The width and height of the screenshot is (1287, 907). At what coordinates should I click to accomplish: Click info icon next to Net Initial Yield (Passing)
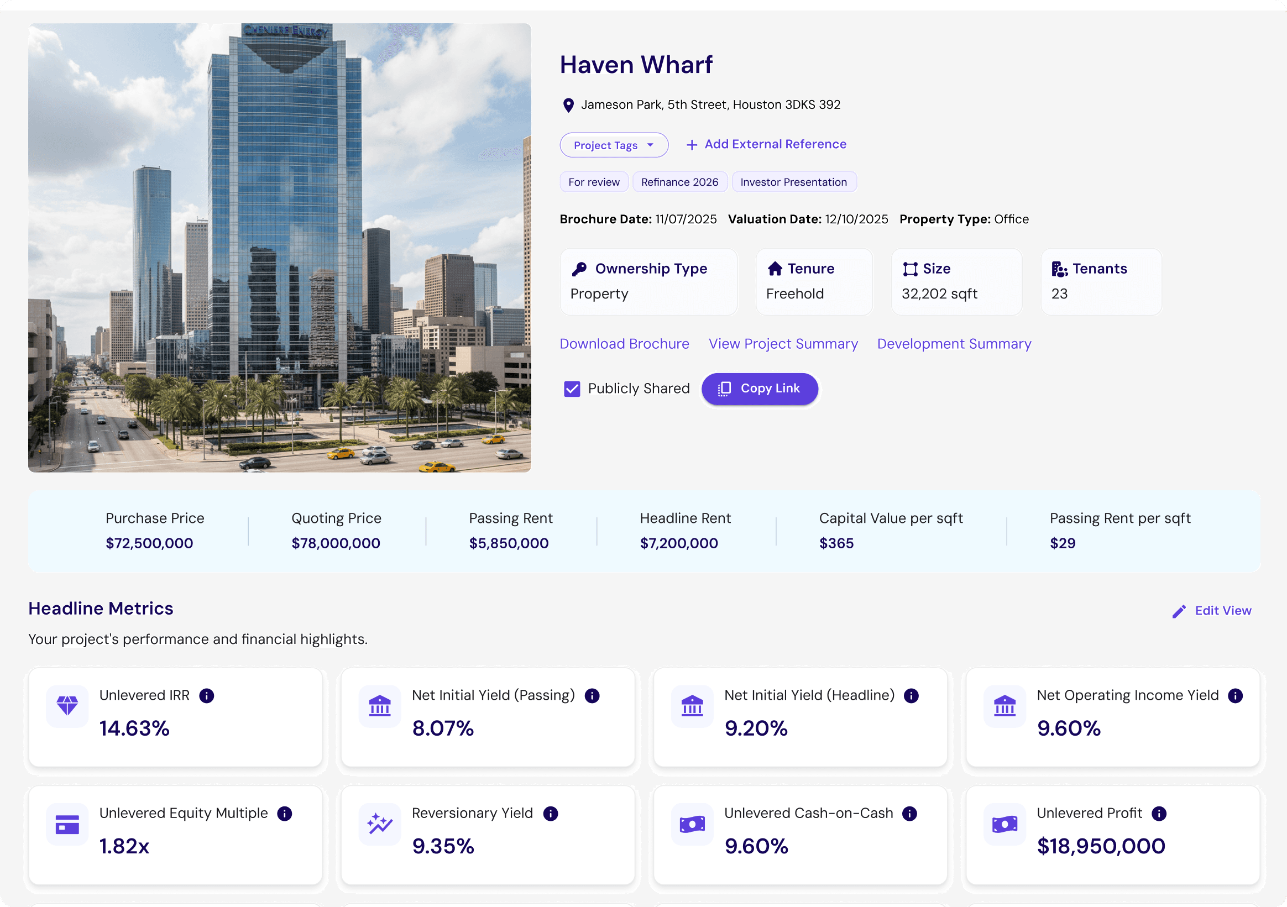coord(592,696)
